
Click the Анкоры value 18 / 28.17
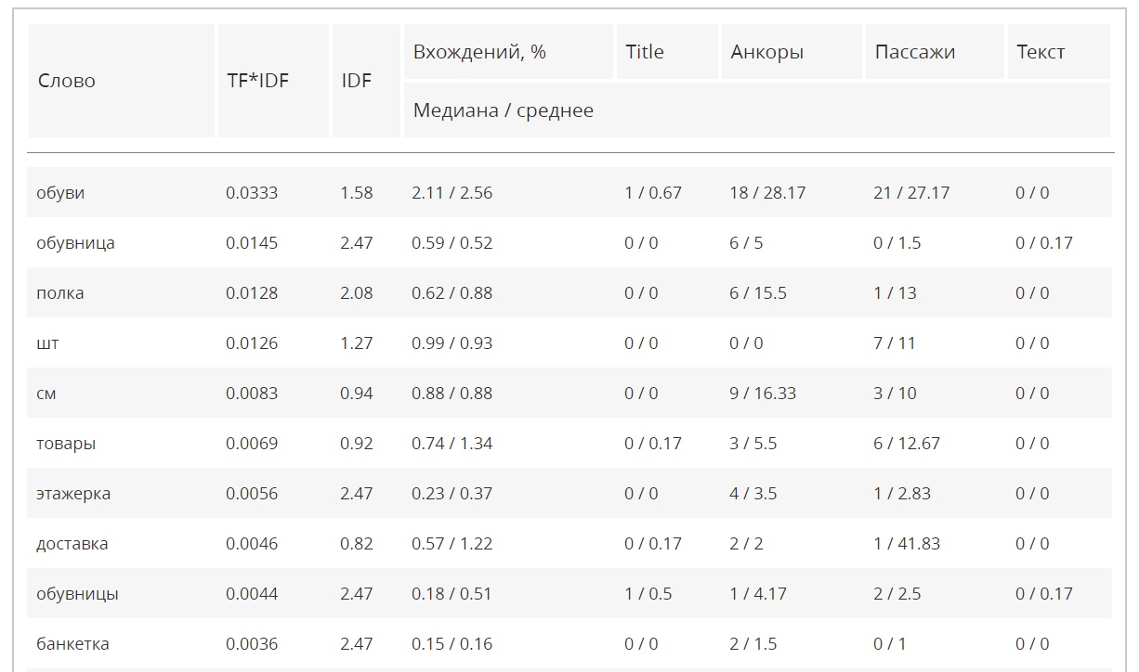coord(767,193)
